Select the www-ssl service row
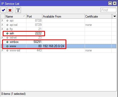 click(59, 50)
